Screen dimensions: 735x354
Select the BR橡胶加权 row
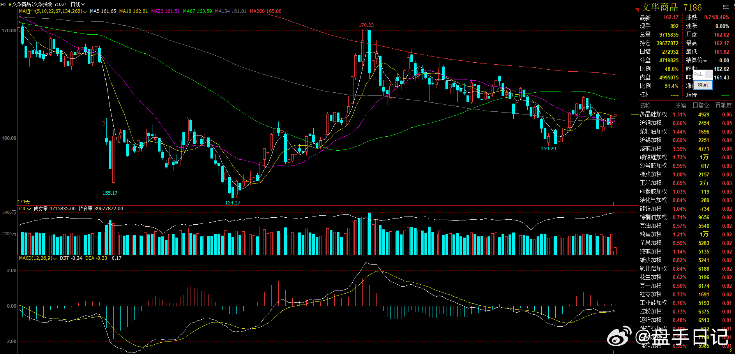pos(686,192)
